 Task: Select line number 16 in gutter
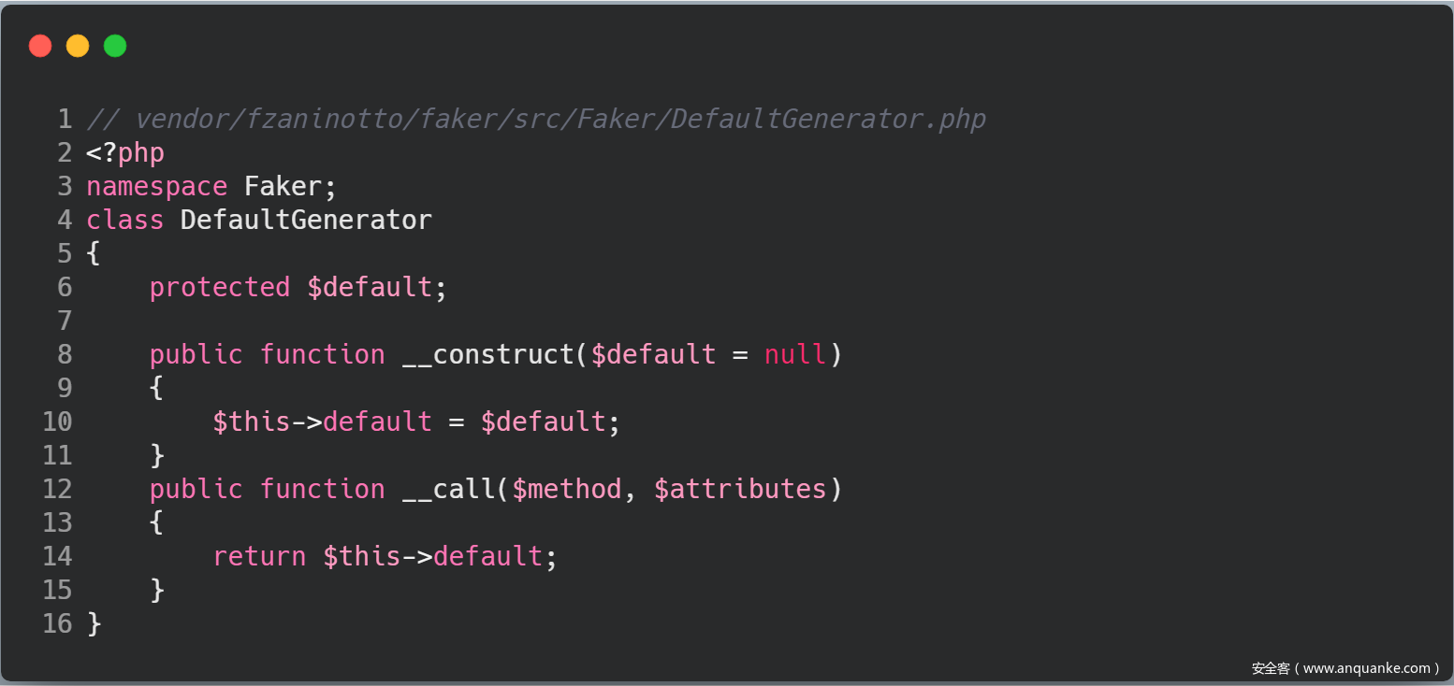[x=57, y=623]
